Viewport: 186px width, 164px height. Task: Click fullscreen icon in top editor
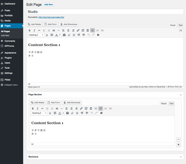coord(181,30)
